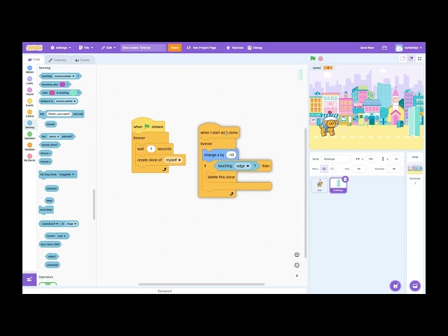
Task: Tick the loudness reporter checkbox
Action: click(41, 188)
